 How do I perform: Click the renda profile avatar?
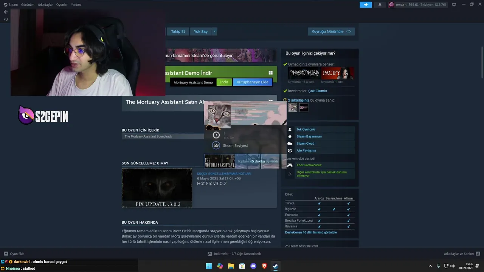coord(391,5)
